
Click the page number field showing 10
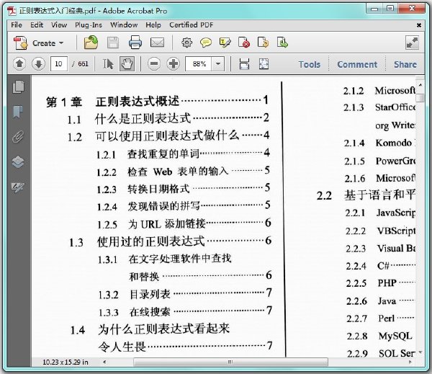point(59,64)
